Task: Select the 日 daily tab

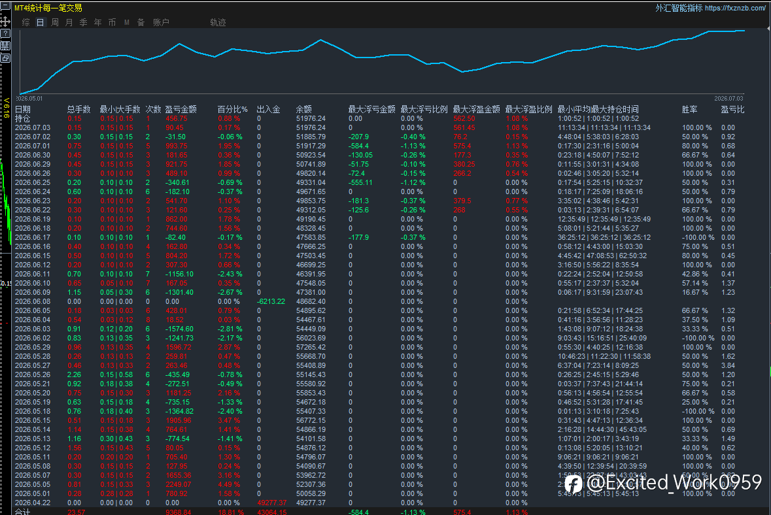Action: tap(41, 23)
